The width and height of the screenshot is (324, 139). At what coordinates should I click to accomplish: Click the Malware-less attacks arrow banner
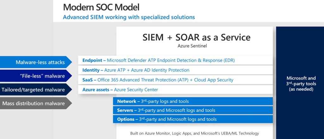[x=38, y=62]
